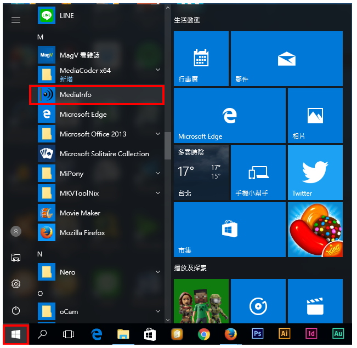This screenshot has width=357, height=348.
Task: Open File Explorer from Start sidebar
Action: coord(16,258)
